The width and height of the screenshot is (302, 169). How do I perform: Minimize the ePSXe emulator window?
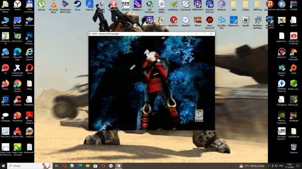coord(197,34)
